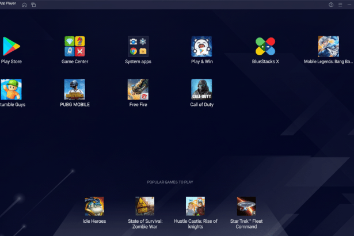The height and width of the screenshot is (236, 354).
Task: Click the System apps label text
Action: point(138,62)
